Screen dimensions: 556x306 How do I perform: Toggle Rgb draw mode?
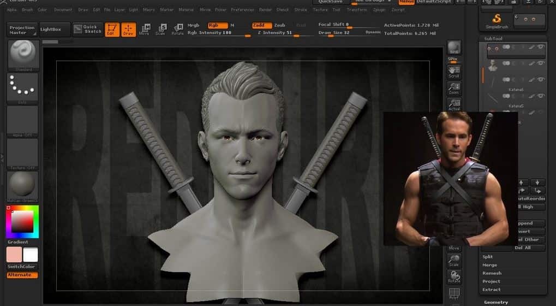(x=217, y=25)
